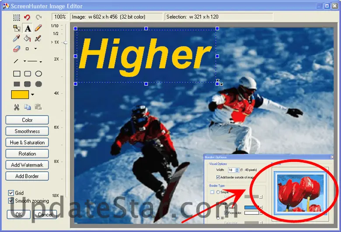
Task: Close the Border Options dialog
Action: coord(332,157)
